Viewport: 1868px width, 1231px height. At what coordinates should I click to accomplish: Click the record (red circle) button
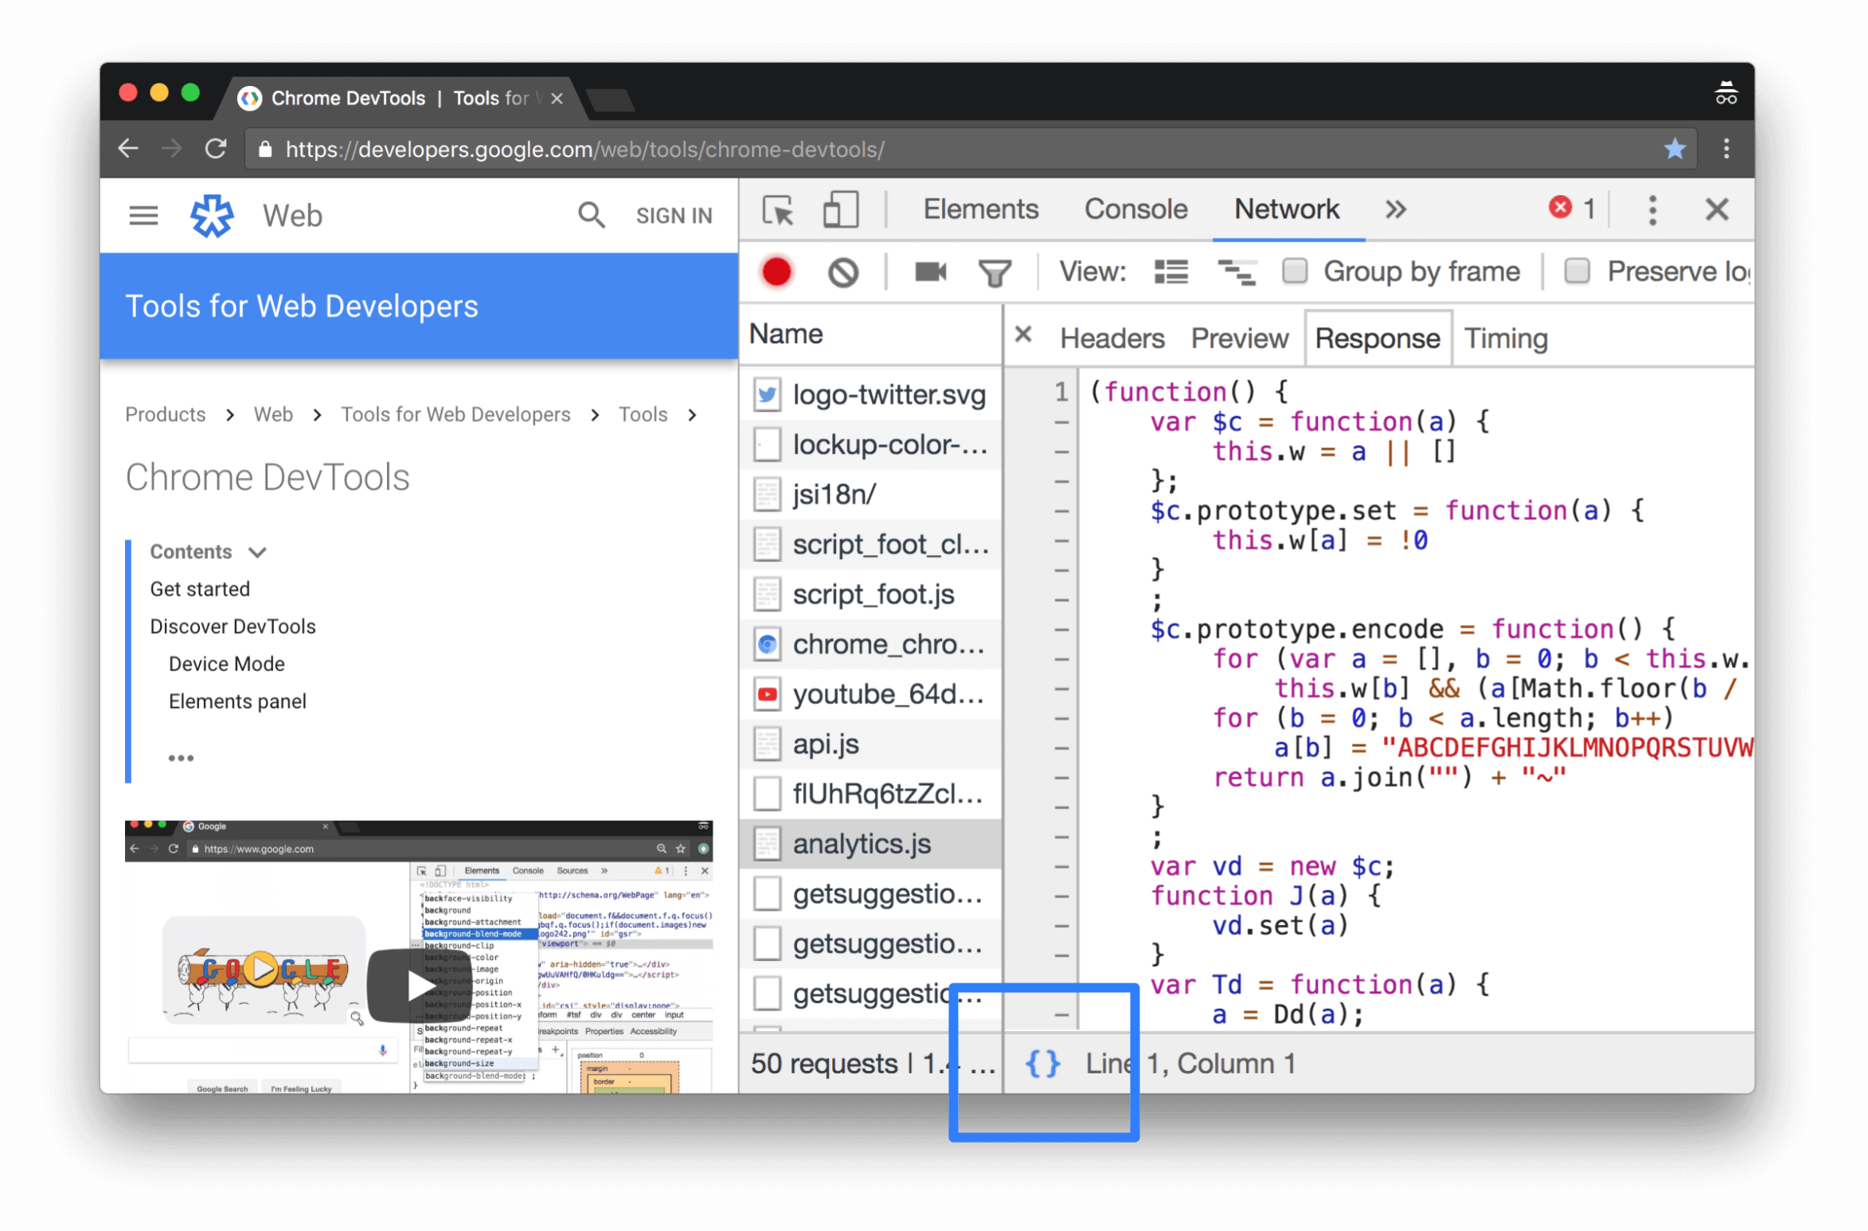point(776,271)
